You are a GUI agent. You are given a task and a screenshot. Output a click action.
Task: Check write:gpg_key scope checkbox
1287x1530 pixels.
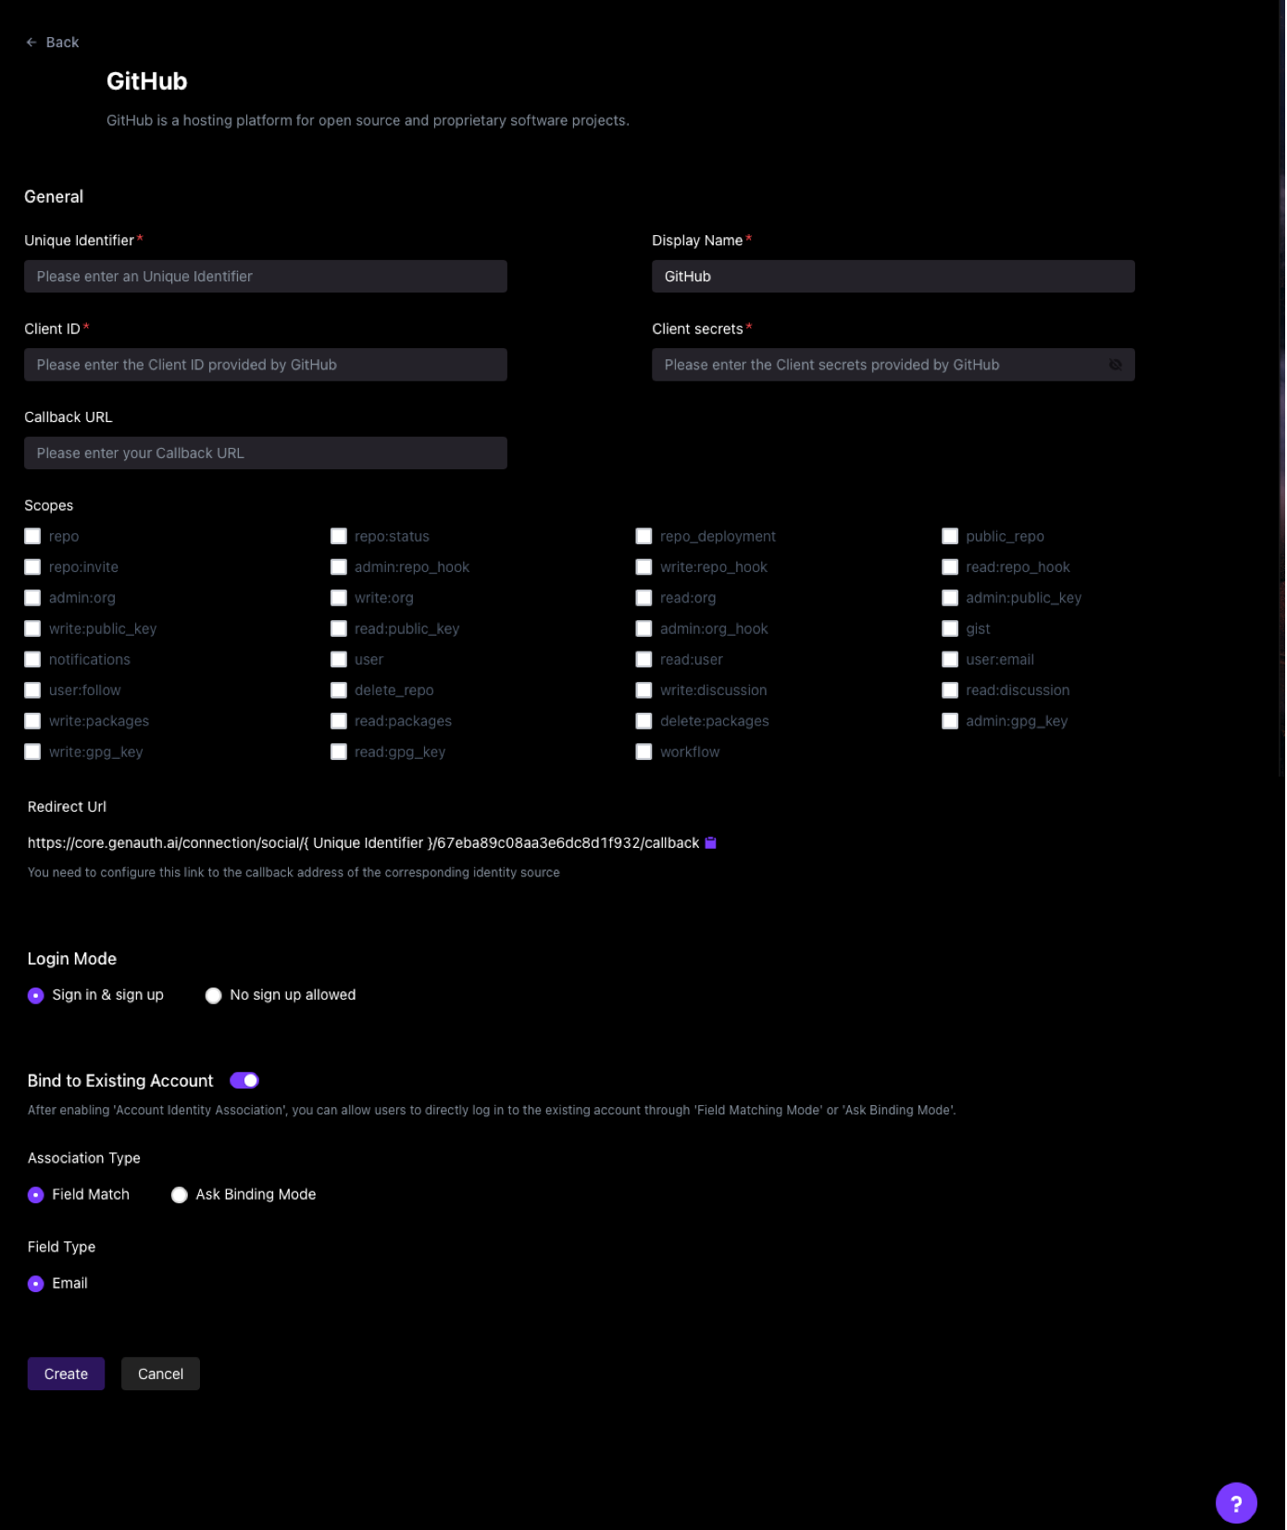(x=32, y=753)
